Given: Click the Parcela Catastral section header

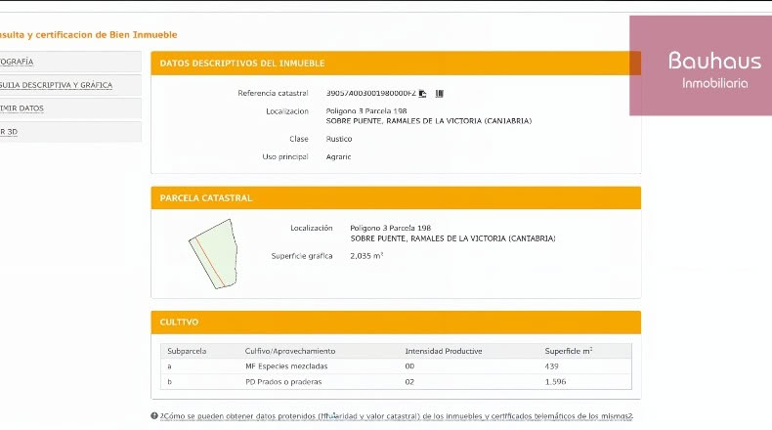Looking at the screenshot, I should point(396,198).
